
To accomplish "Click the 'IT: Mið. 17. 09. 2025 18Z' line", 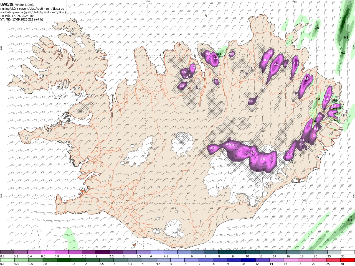I will [x=17, y=16].
